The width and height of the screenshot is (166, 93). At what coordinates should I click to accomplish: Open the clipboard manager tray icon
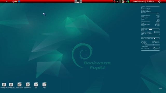click(123, 2)
